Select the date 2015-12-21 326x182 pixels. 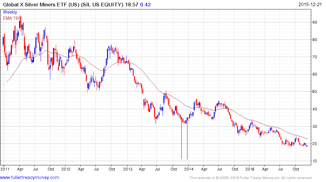click(x=310, y=5)
